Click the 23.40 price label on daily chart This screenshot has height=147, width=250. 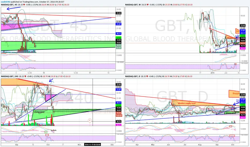pos(243,95)
